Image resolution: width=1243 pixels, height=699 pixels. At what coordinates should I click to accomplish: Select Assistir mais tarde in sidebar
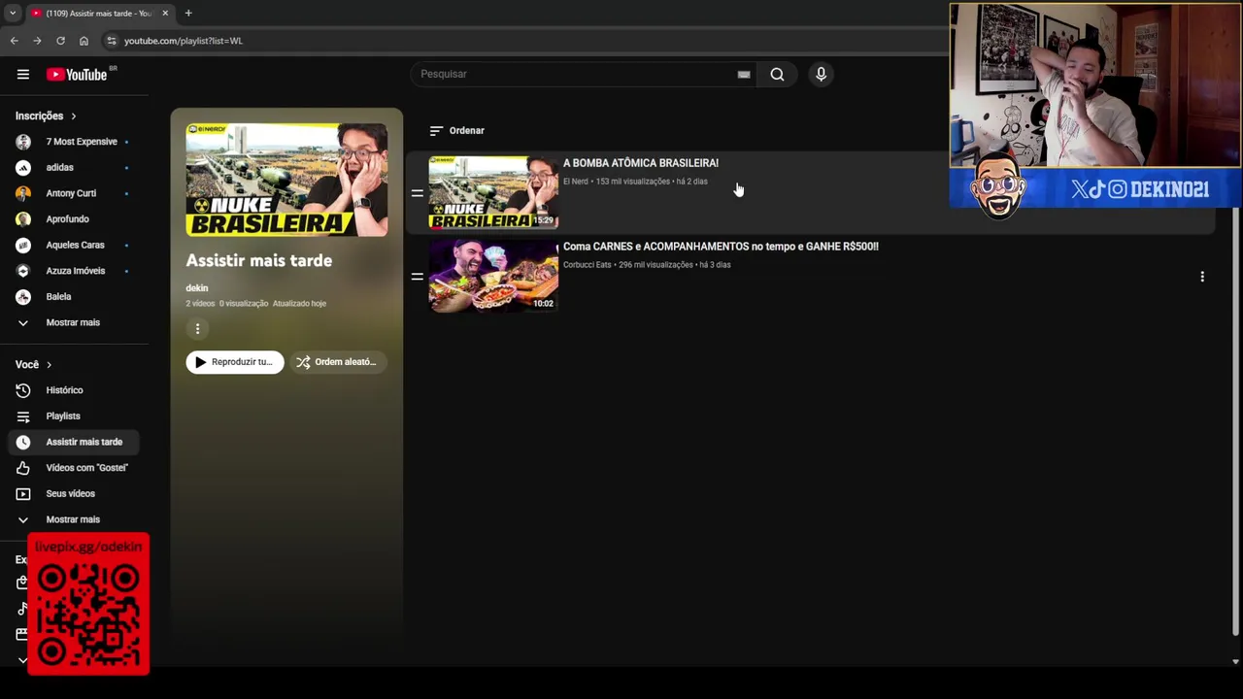point(73,442)
